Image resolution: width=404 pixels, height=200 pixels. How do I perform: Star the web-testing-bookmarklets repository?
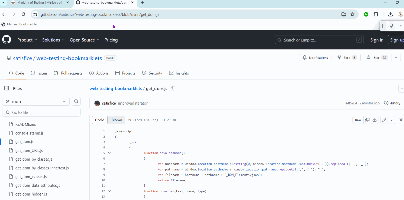click(x=377, y=58)
